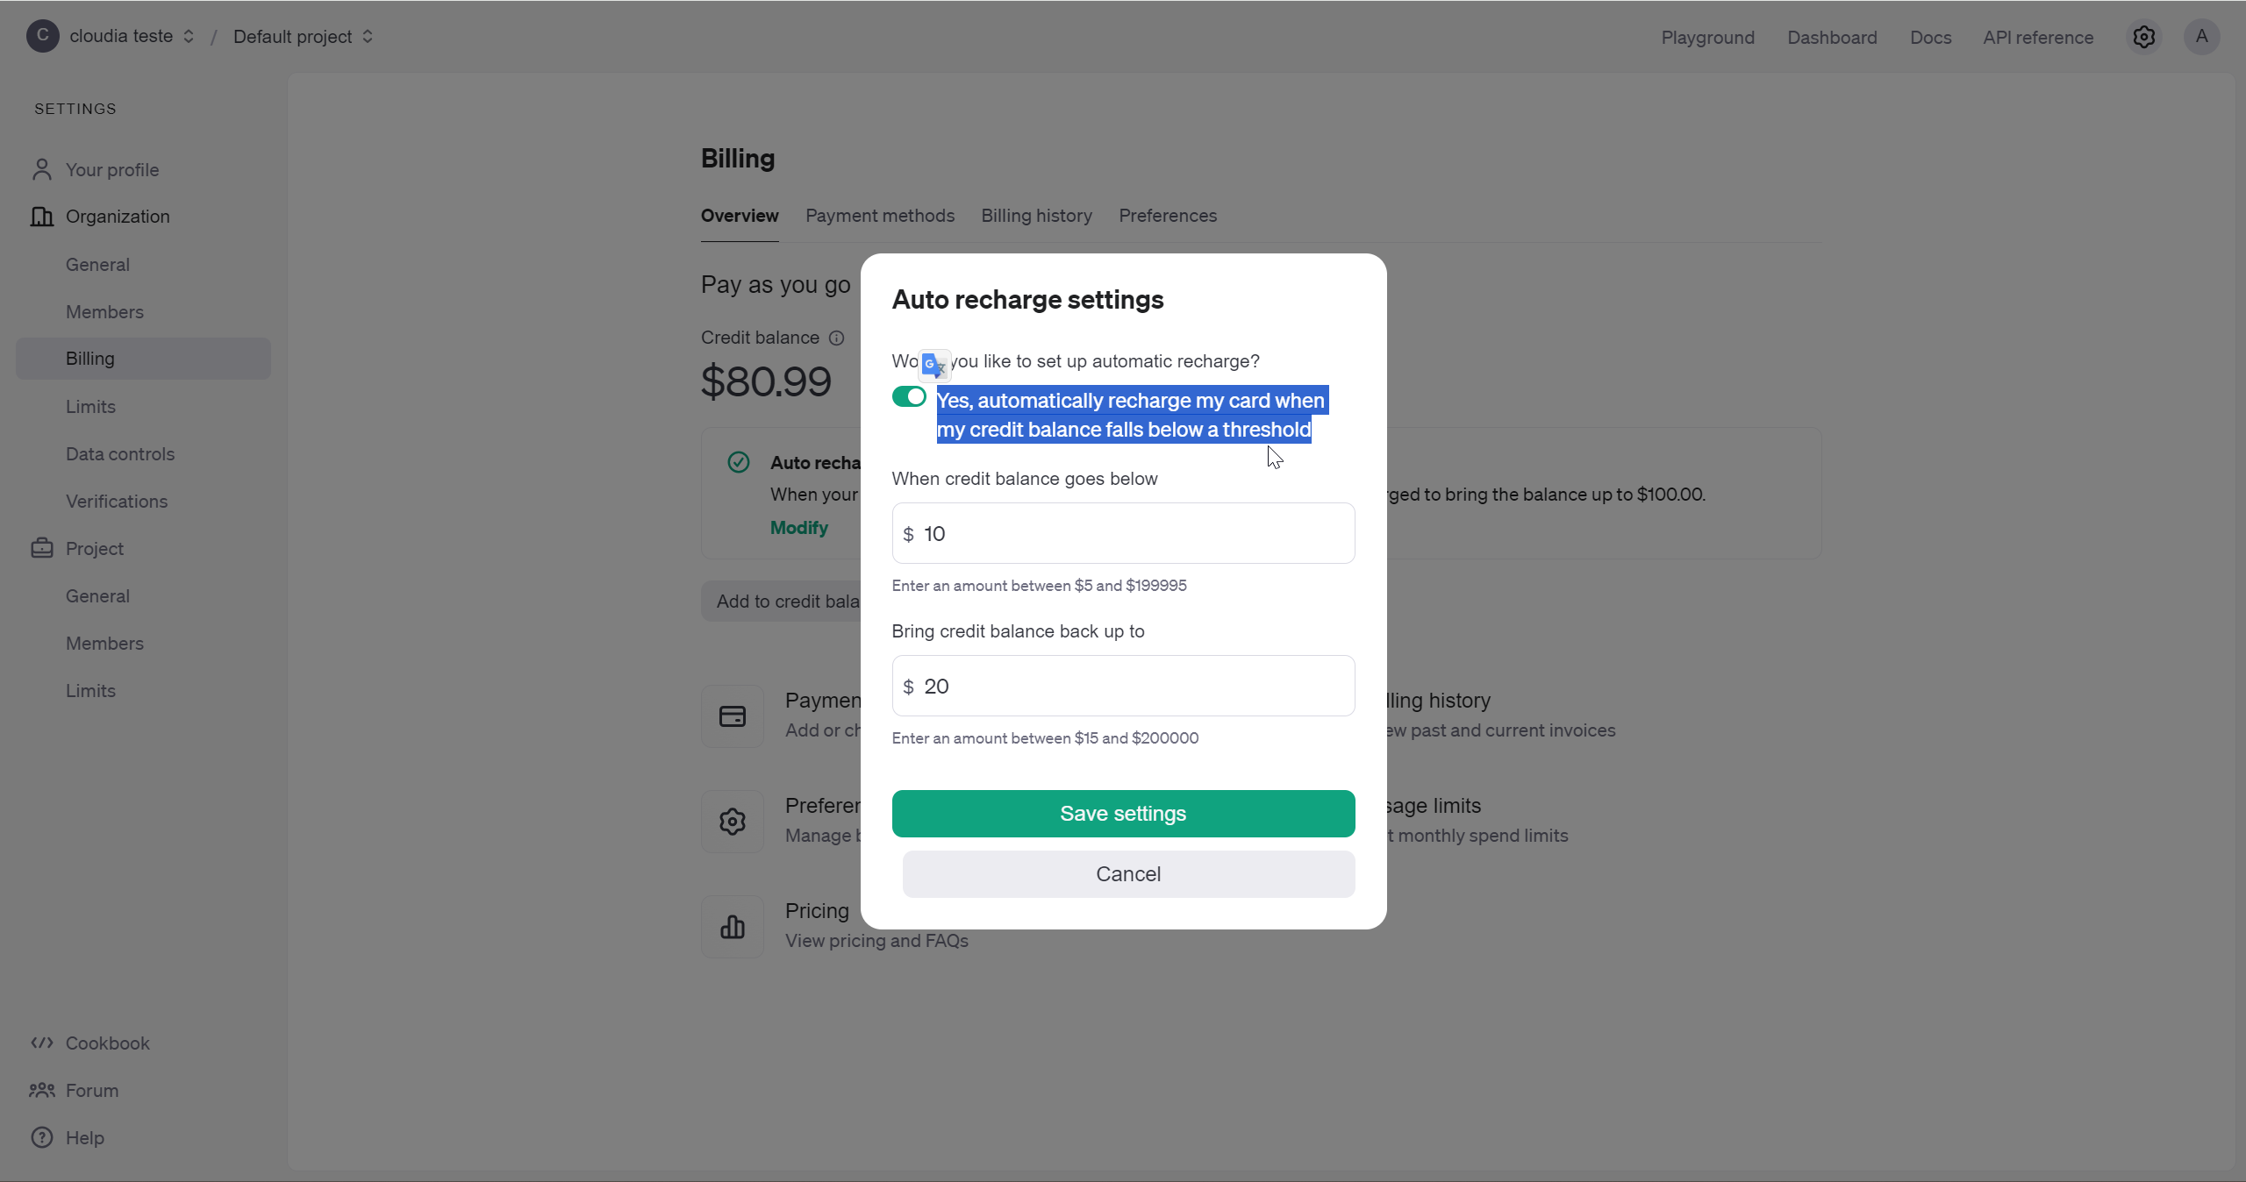Image resolution: width=2246 pixels, height=1182 pixels.
Task: Save the auto recharge settings
Action: pos(1123,814)
